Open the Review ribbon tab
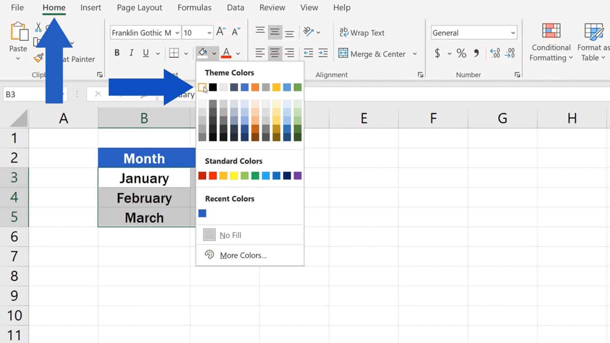Image resolution: width=610 pixels, height=343 pixels. pos(272,8)
